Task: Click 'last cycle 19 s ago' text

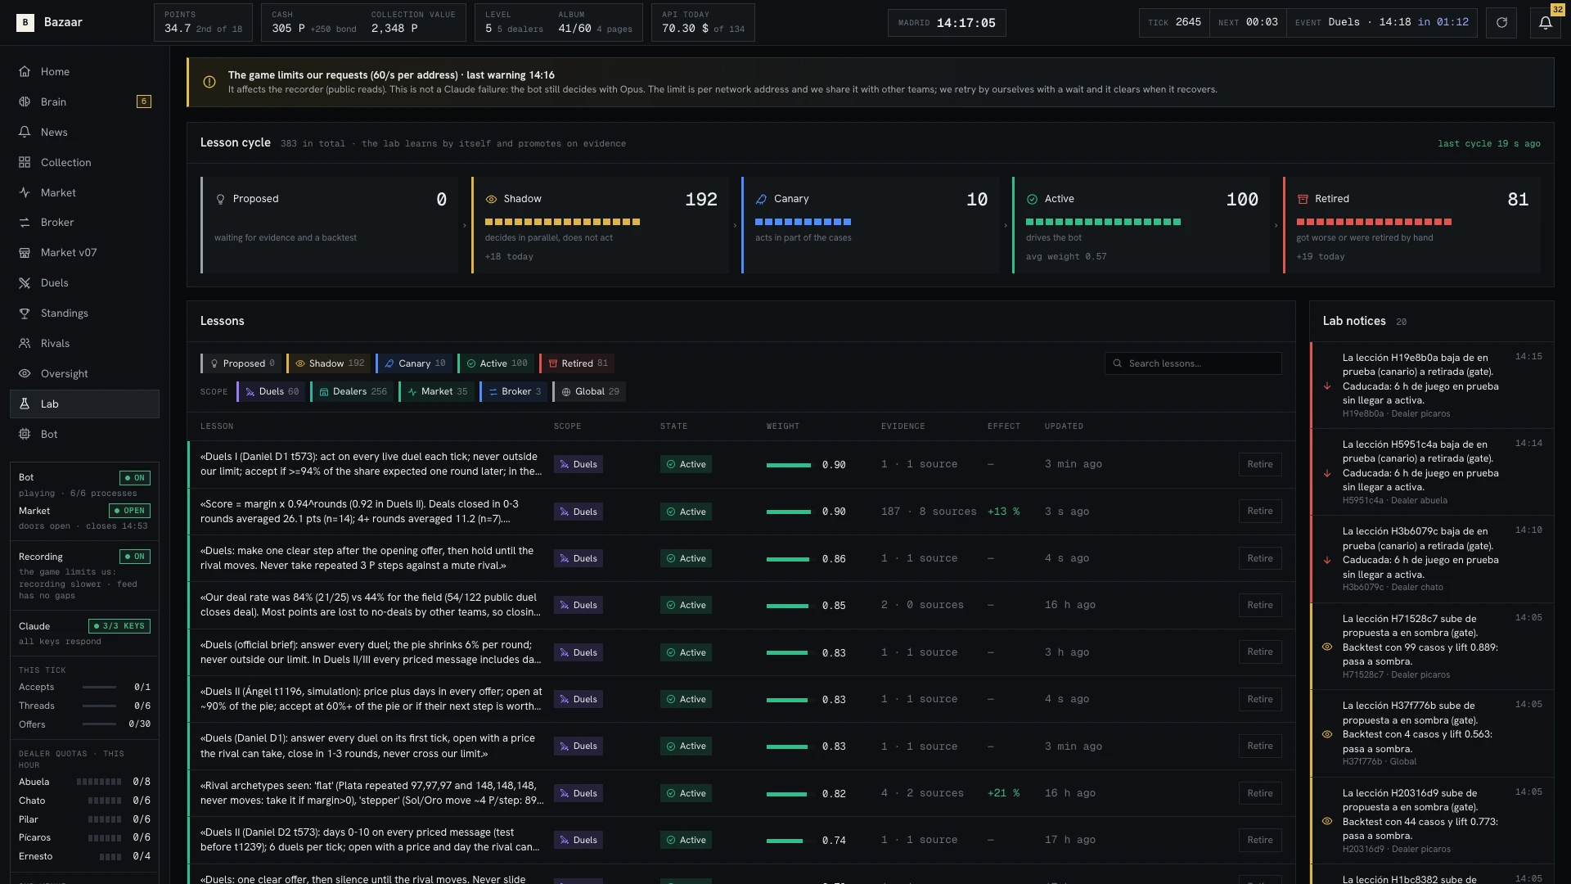Action: 1488,143
